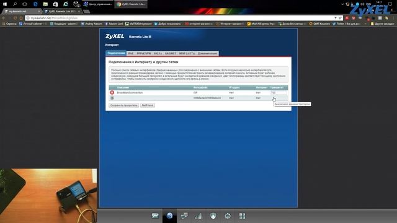Click the browser home icon

click(21, 18)
